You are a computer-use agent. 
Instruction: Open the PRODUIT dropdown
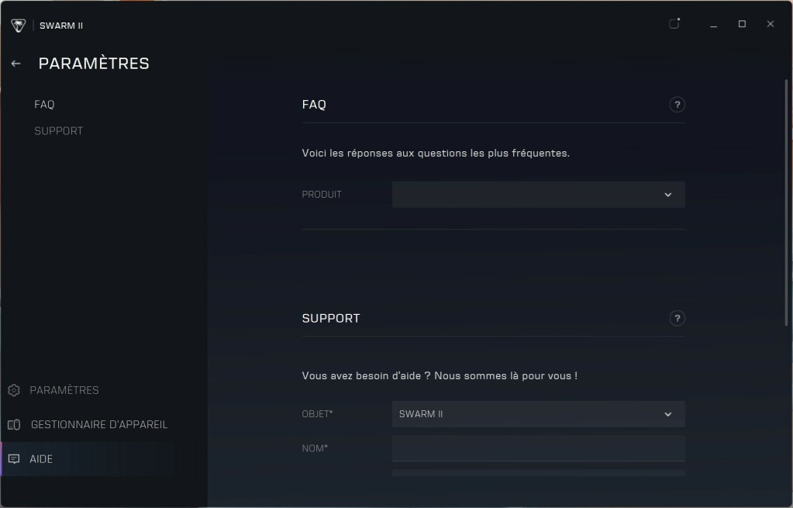pyautogui.click(x=538, y=195)
